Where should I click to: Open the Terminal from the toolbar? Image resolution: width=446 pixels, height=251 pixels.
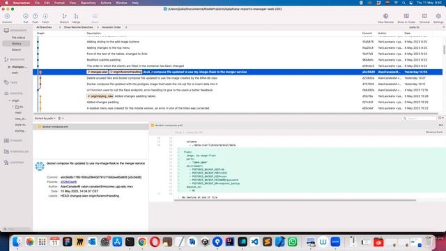(424, 16)
